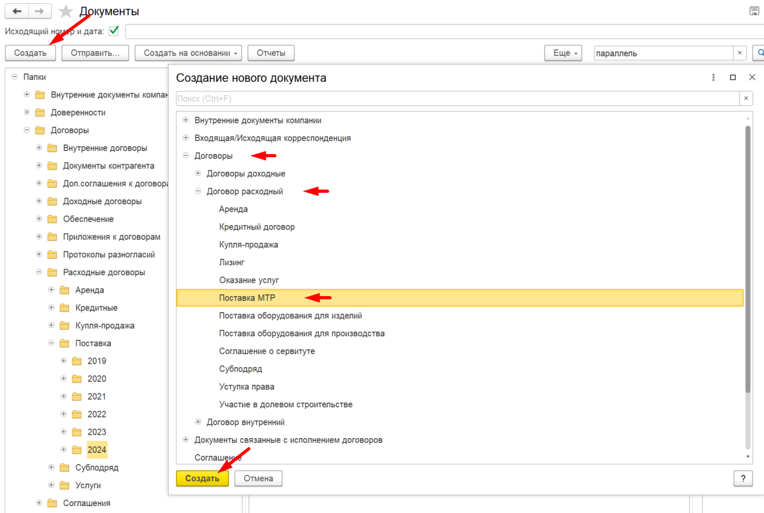Viewport: 764px width, 513px height.
Task: Expand the 2021 folder node
Action: (x=63, y=396)
